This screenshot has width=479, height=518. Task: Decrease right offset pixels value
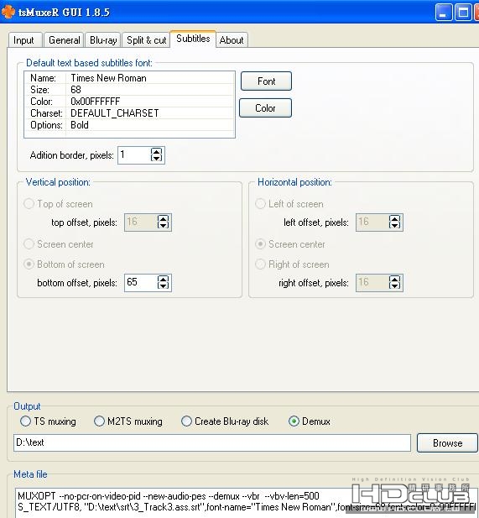click(394, 285)
